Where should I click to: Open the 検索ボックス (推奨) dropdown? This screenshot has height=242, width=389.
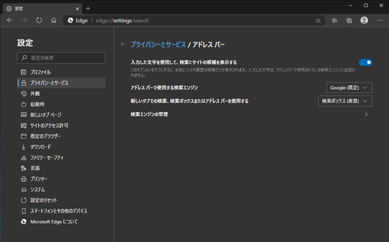pyautogui.click(x=345, y=101)
